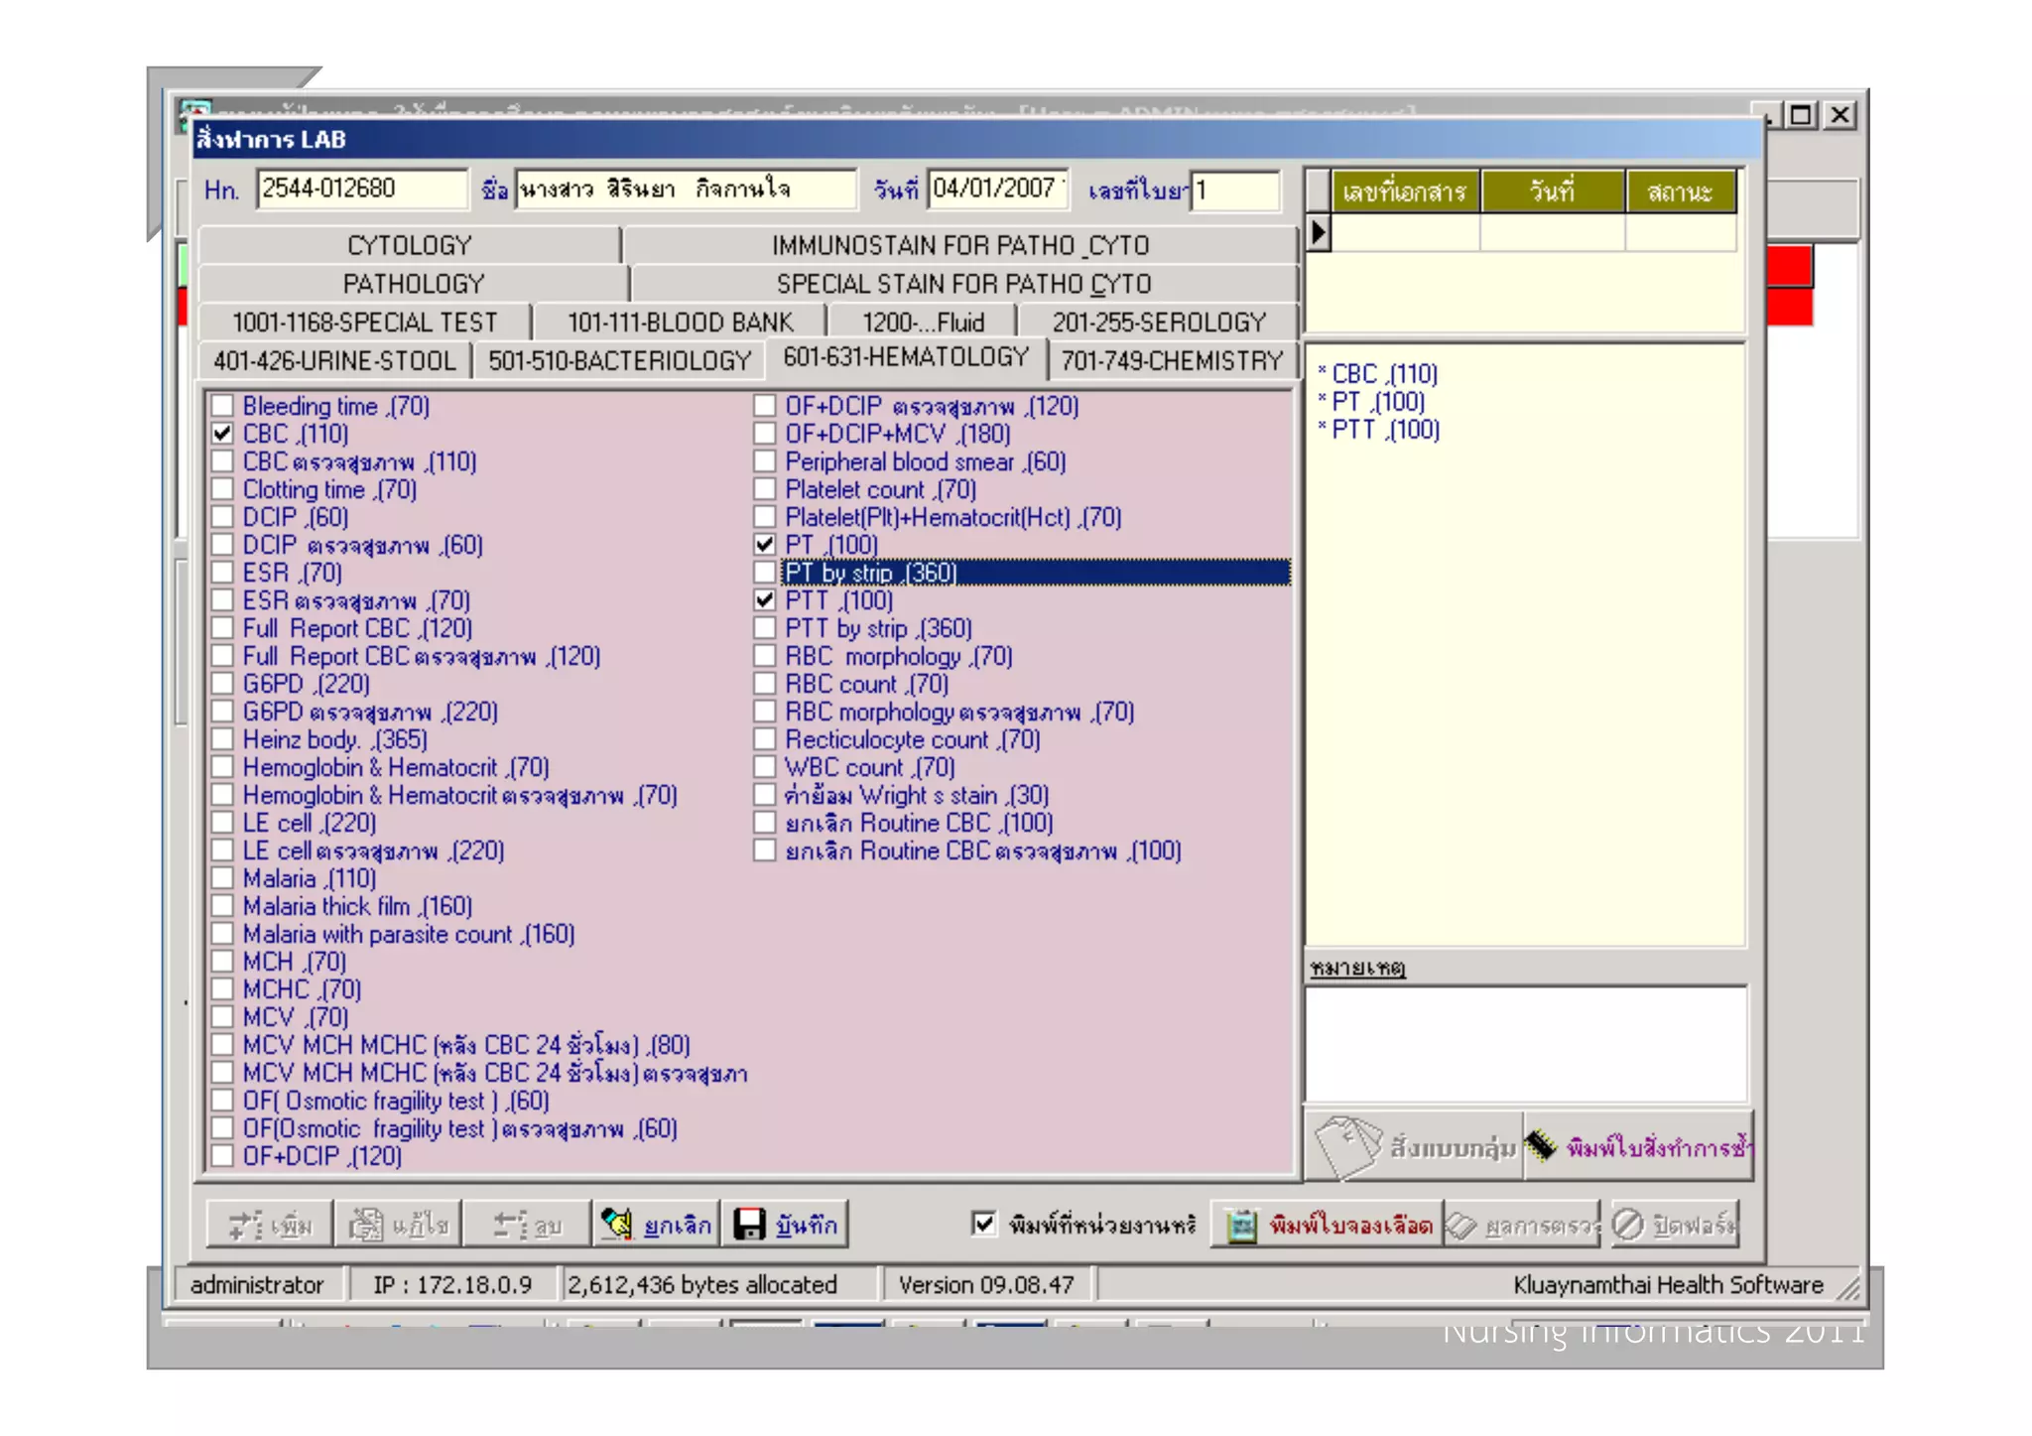Click the floppy disk บันทึก save icon

[x=749, y=1225]
